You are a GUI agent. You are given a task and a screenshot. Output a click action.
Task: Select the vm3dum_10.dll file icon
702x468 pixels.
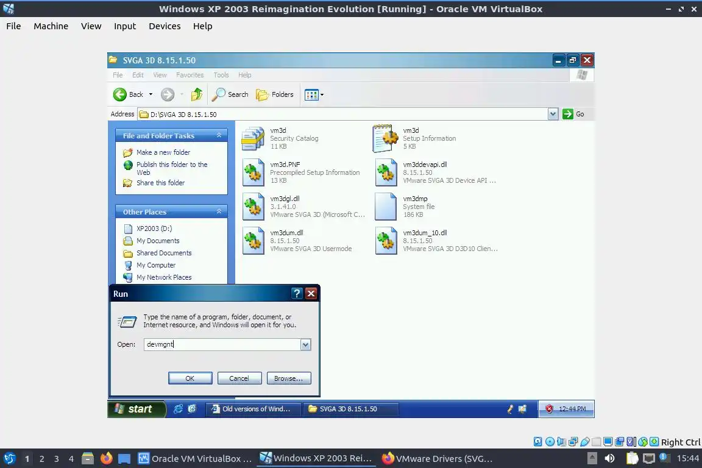386,241
